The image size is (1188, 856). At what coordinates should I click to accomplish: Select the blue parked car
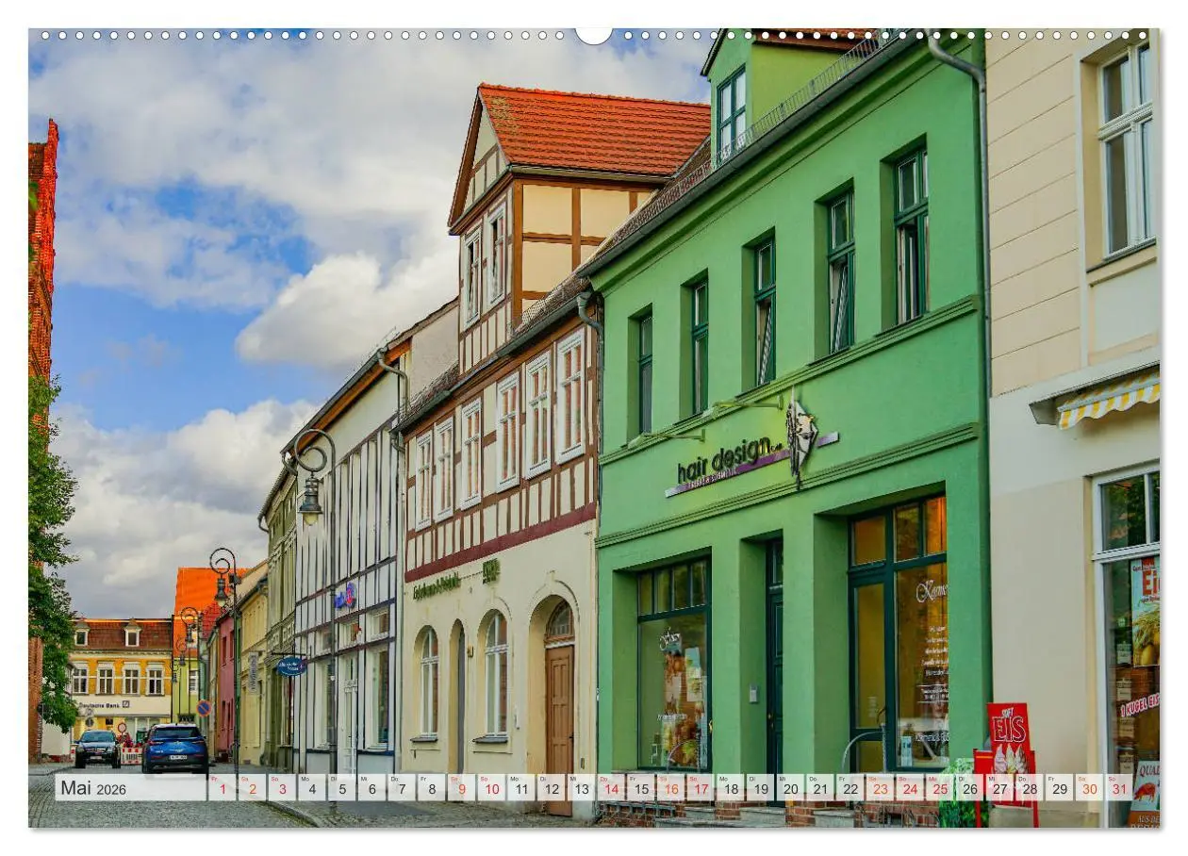175,747
